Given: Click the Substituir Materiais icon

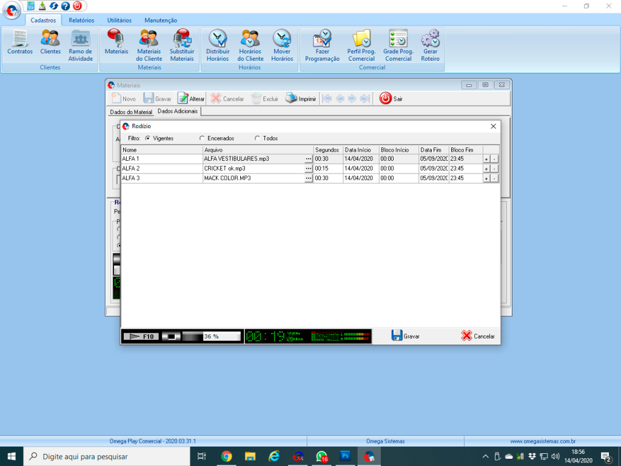Looking at the screenshot, I should 182,39.
